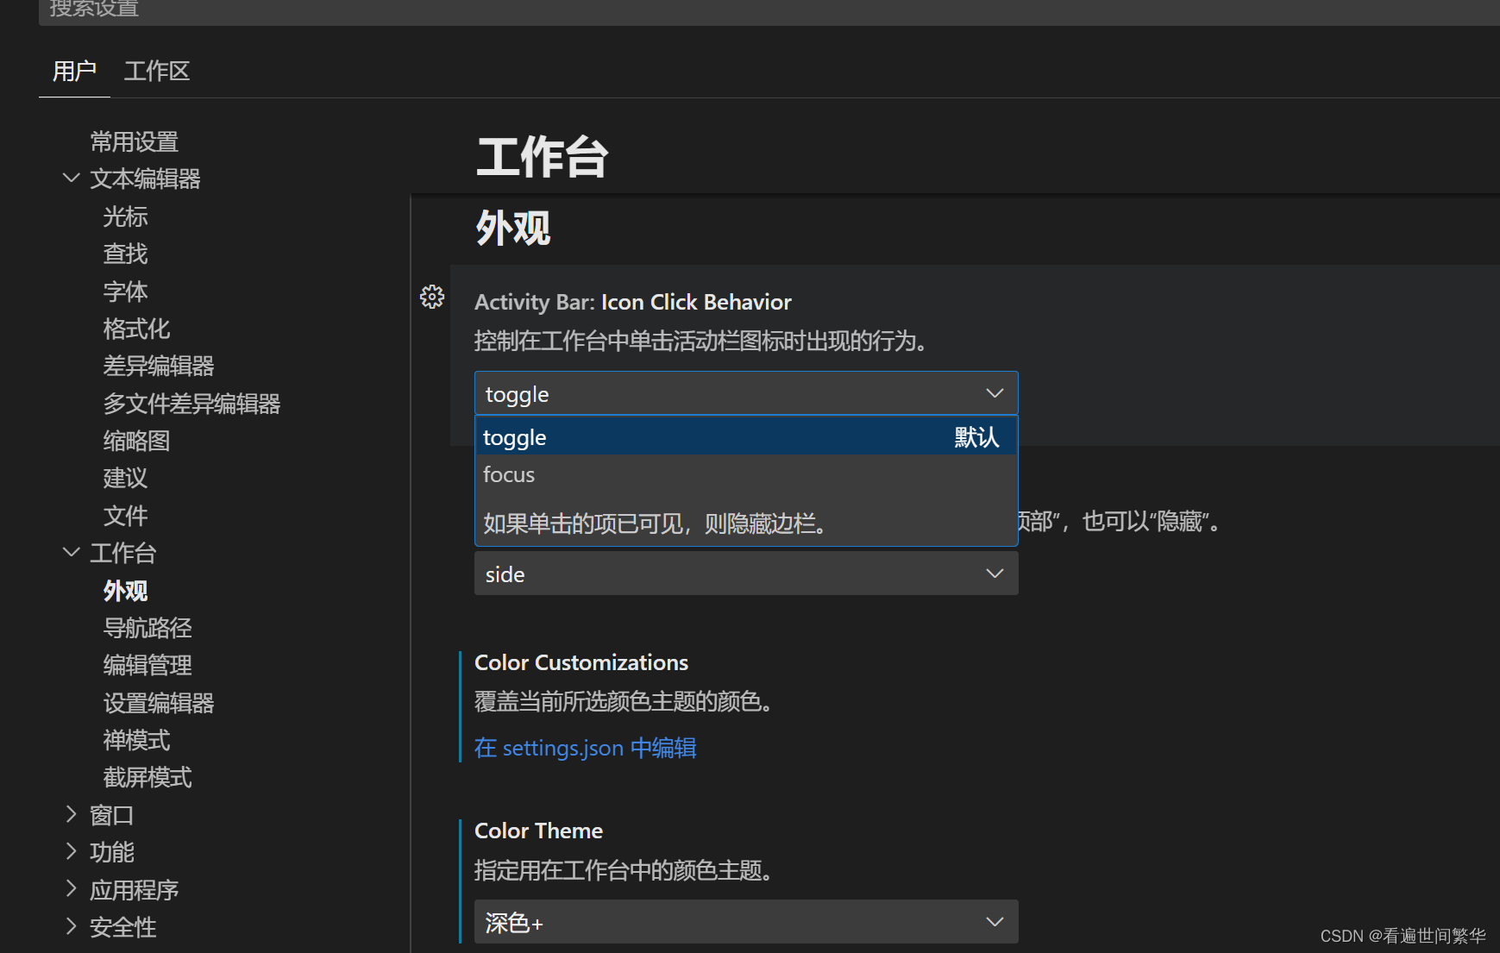Open 字体 settings category

pos(126,292)
